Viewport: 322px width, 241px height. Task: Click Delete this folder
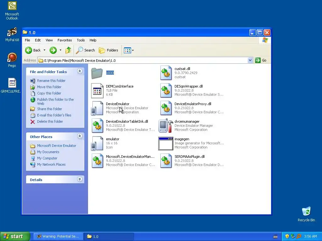coord(50,121)
